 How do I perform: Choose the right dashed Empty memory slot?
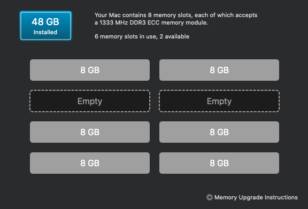pyautogui.click(x=219, y=101)
